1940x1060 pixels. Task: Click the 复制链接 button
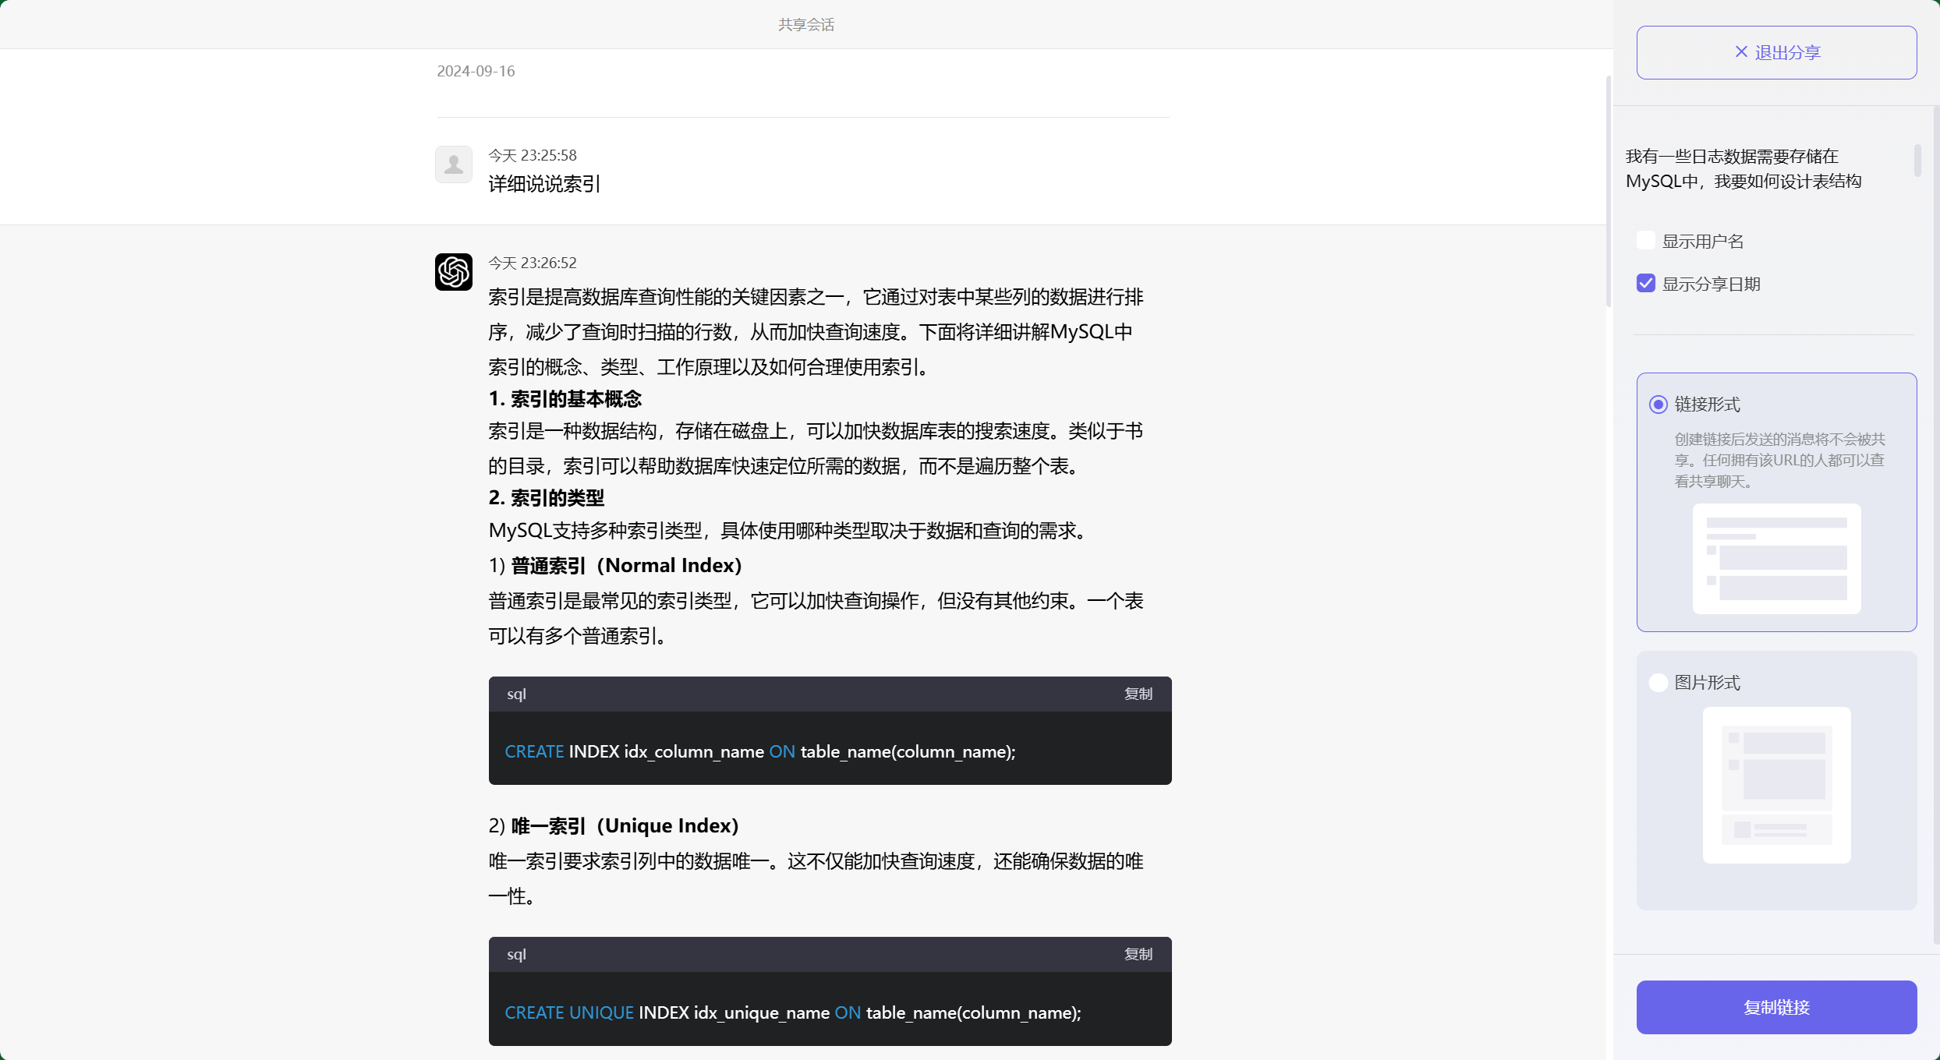[x=1775, y=1007]
